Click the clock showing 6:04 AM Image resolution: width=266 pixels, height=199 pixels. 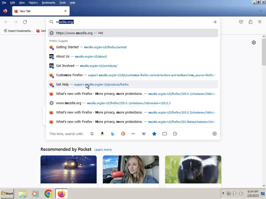[x=253, y=191]
